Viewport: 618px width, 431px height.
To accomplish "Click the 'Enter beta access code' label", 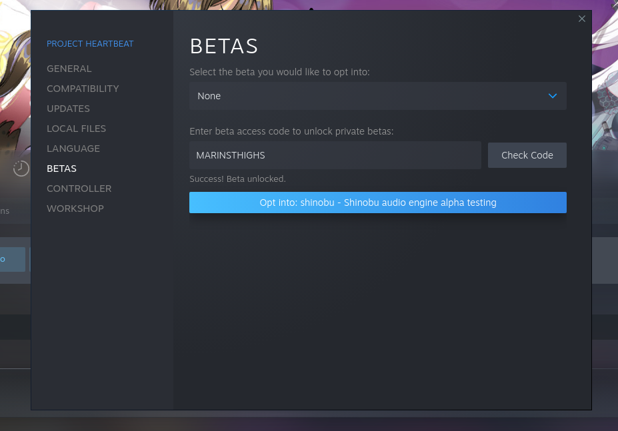I will click(x=291, y=131).
